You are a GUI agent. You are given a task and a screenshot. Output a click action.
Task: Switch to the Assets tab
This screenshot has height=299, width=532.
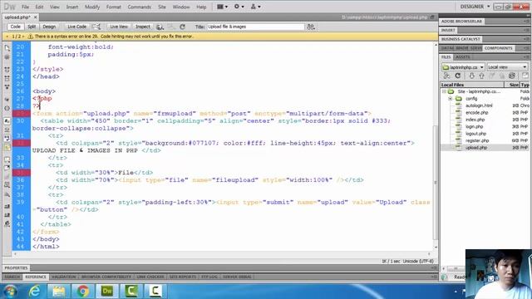(x=462, y=57)
